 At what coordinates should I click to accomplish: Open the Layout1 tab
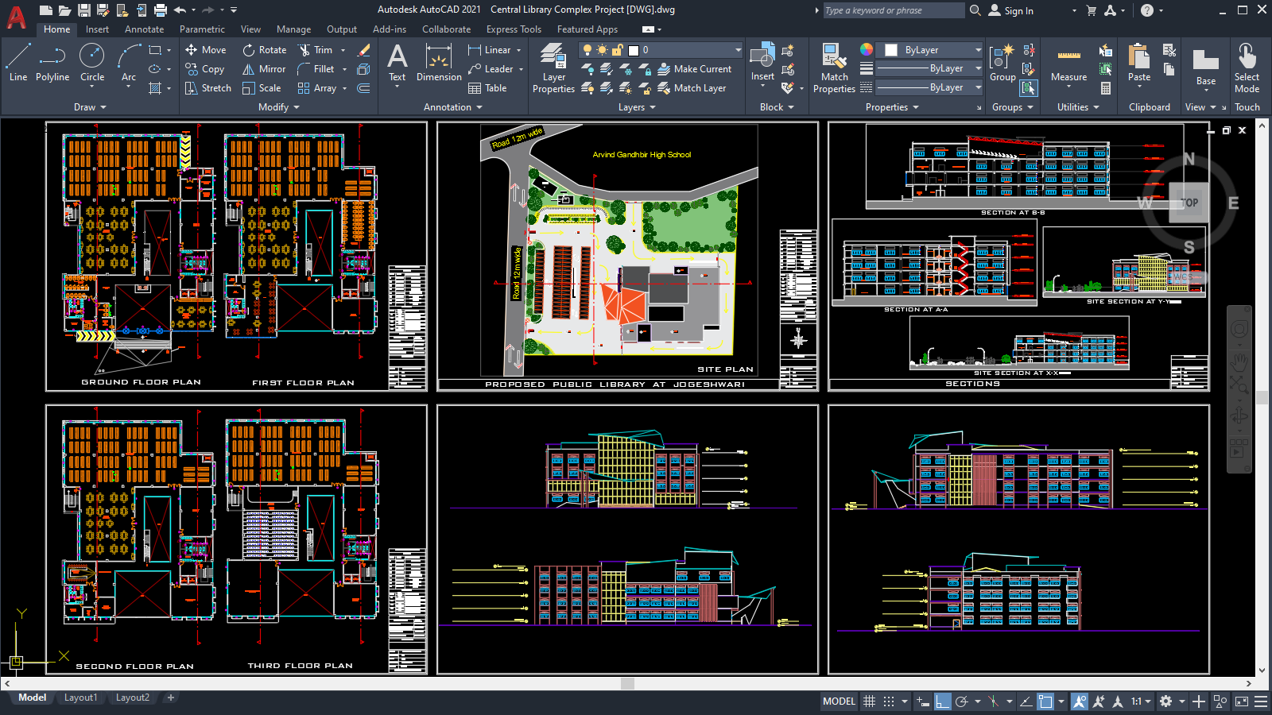(80, 697)
